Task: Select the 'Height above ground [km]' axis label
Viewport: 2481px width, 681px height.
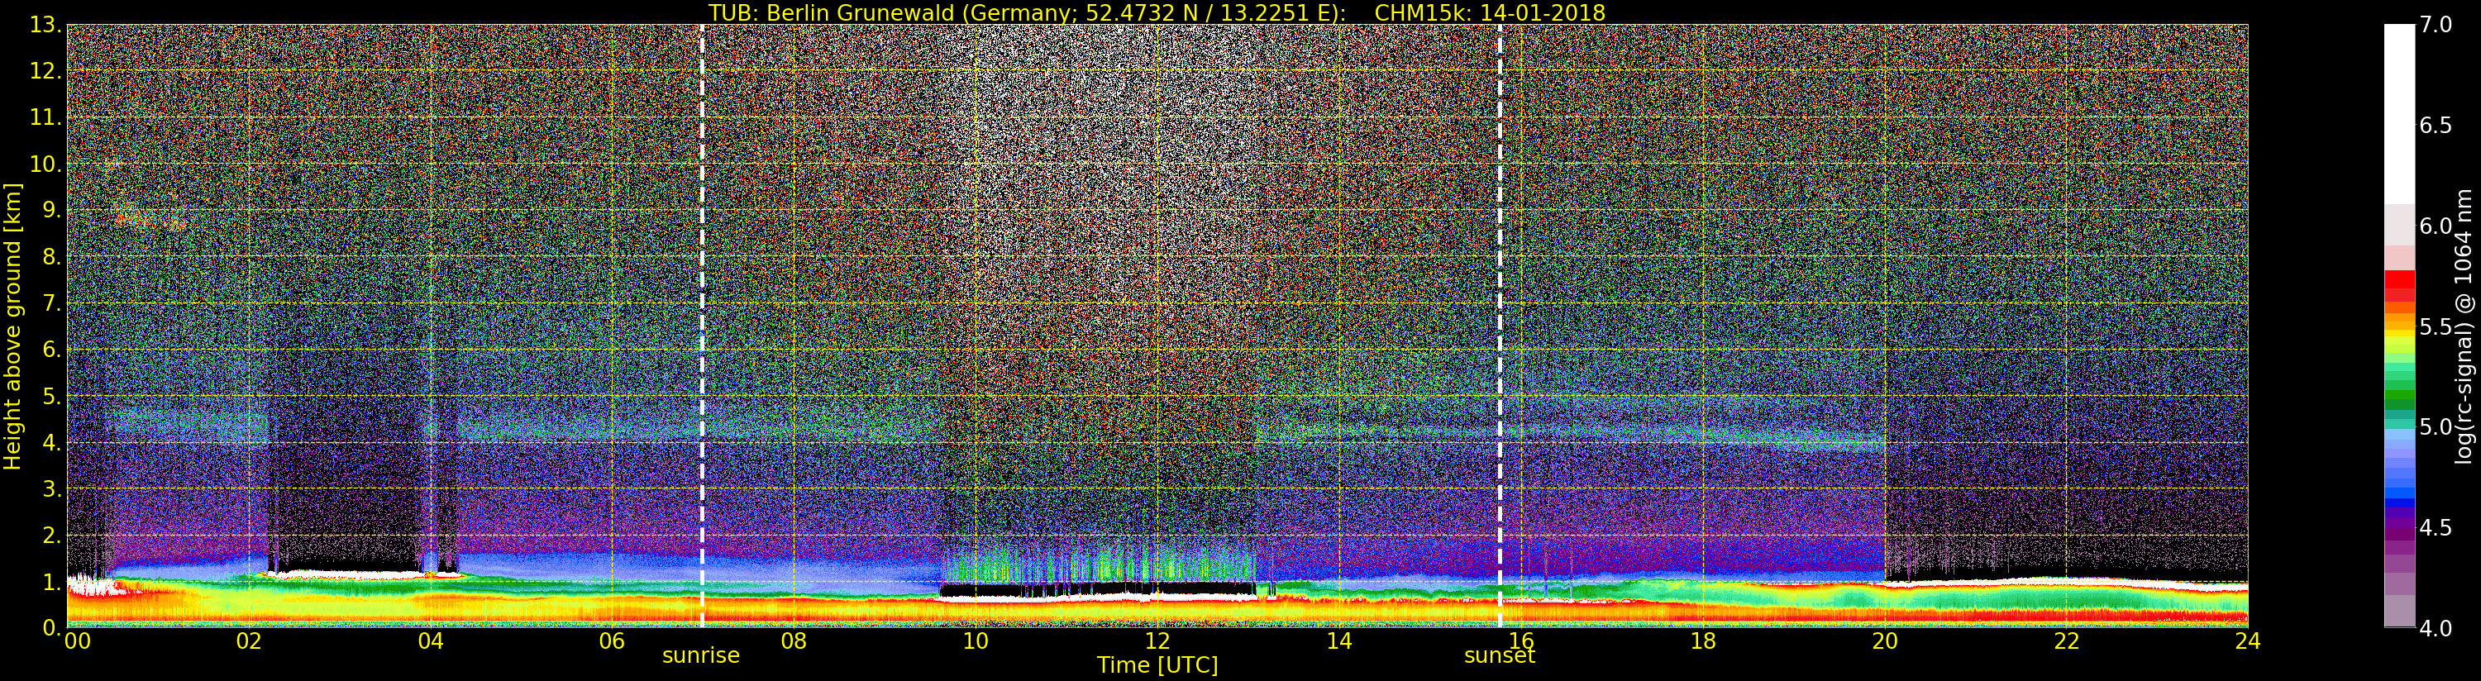Action: pos(12,326)
